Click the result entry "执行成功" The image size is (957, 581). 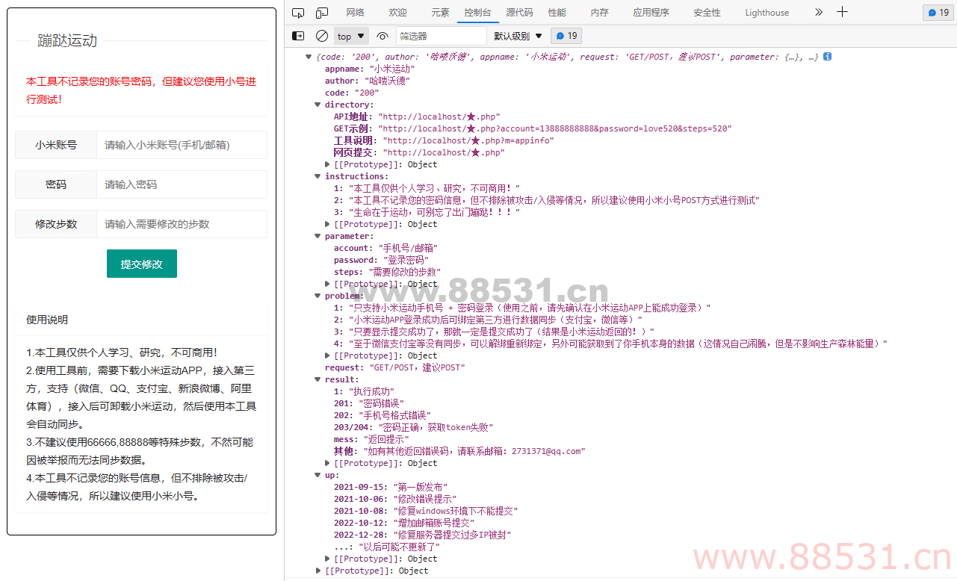[371, 391]
